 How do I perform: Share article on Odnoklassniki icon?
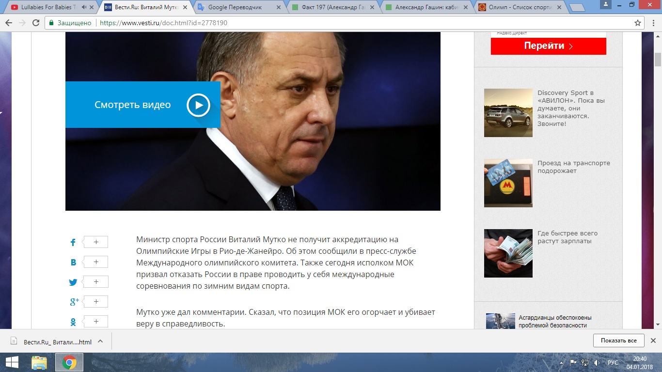[x=73, y=322]
